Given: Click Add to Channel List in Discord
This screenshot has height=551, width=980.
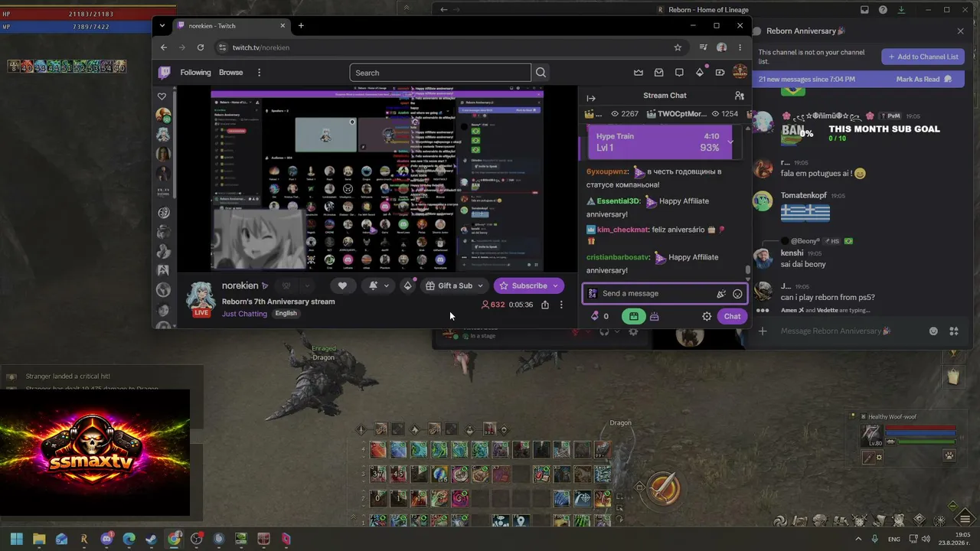Looking at the screenshot, I should [x=922, y=57].
